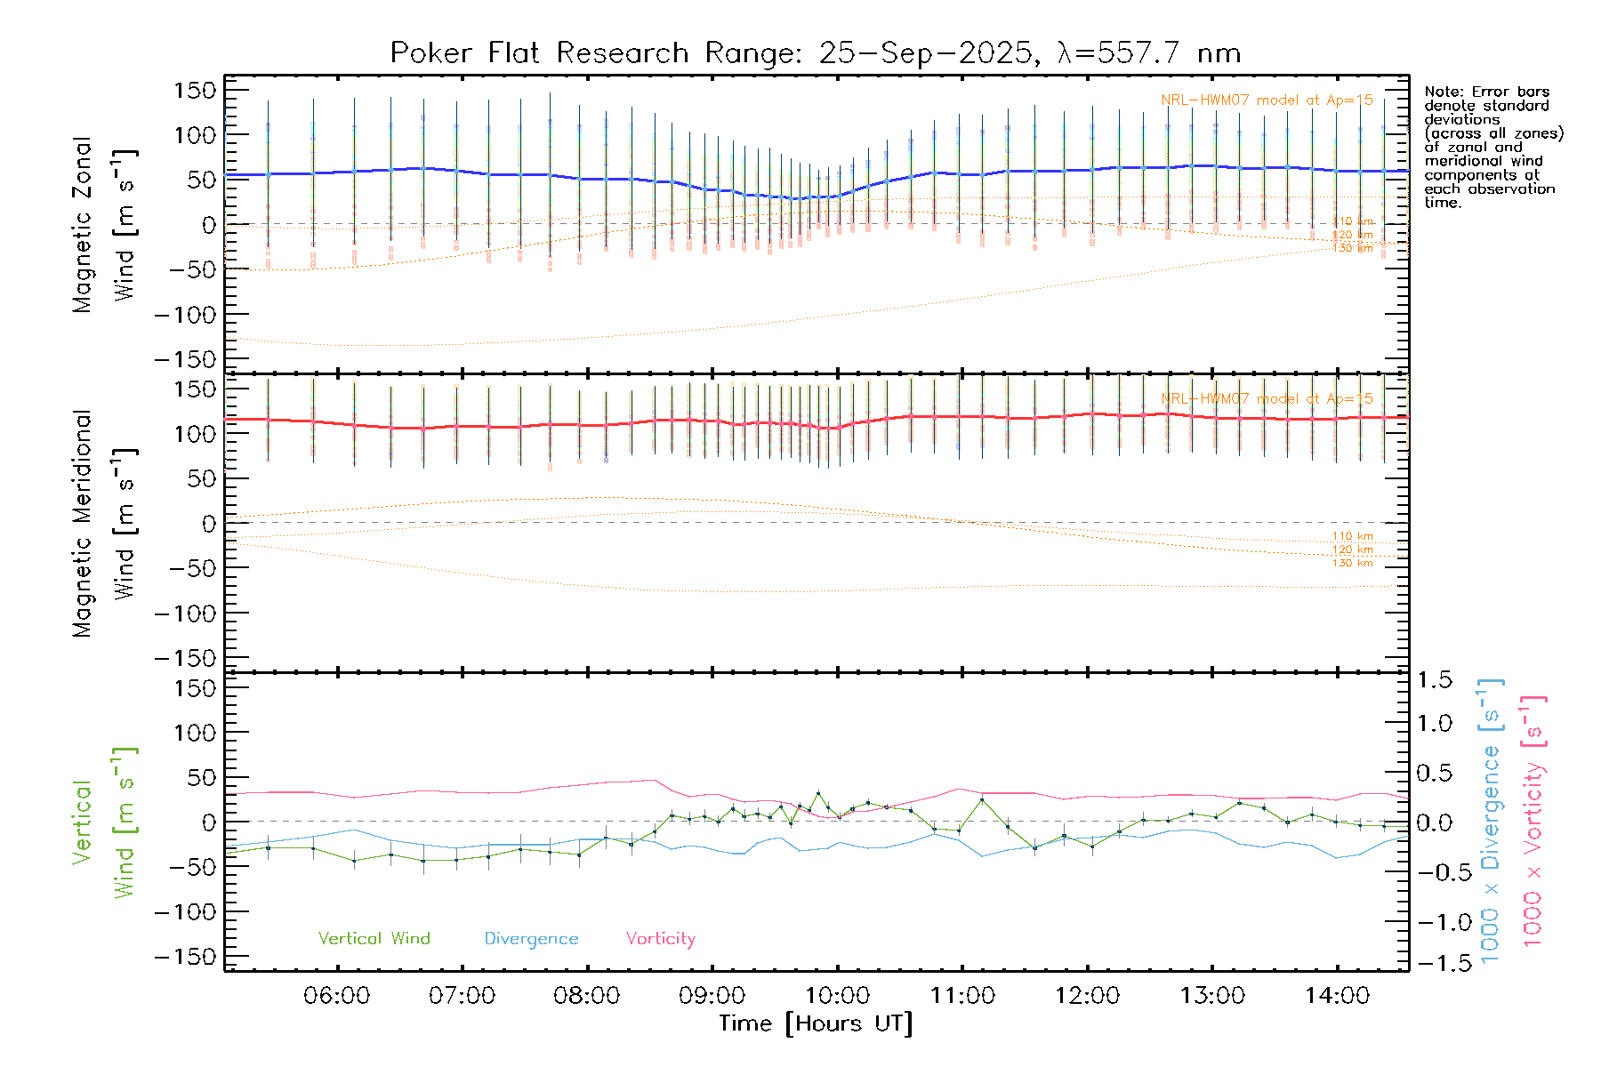The width and height of the screenshot is (1601, 1067).
Task: Click the Poker Flat Research Range plot title
Action: pyautogui.click(x=815, y=53)
